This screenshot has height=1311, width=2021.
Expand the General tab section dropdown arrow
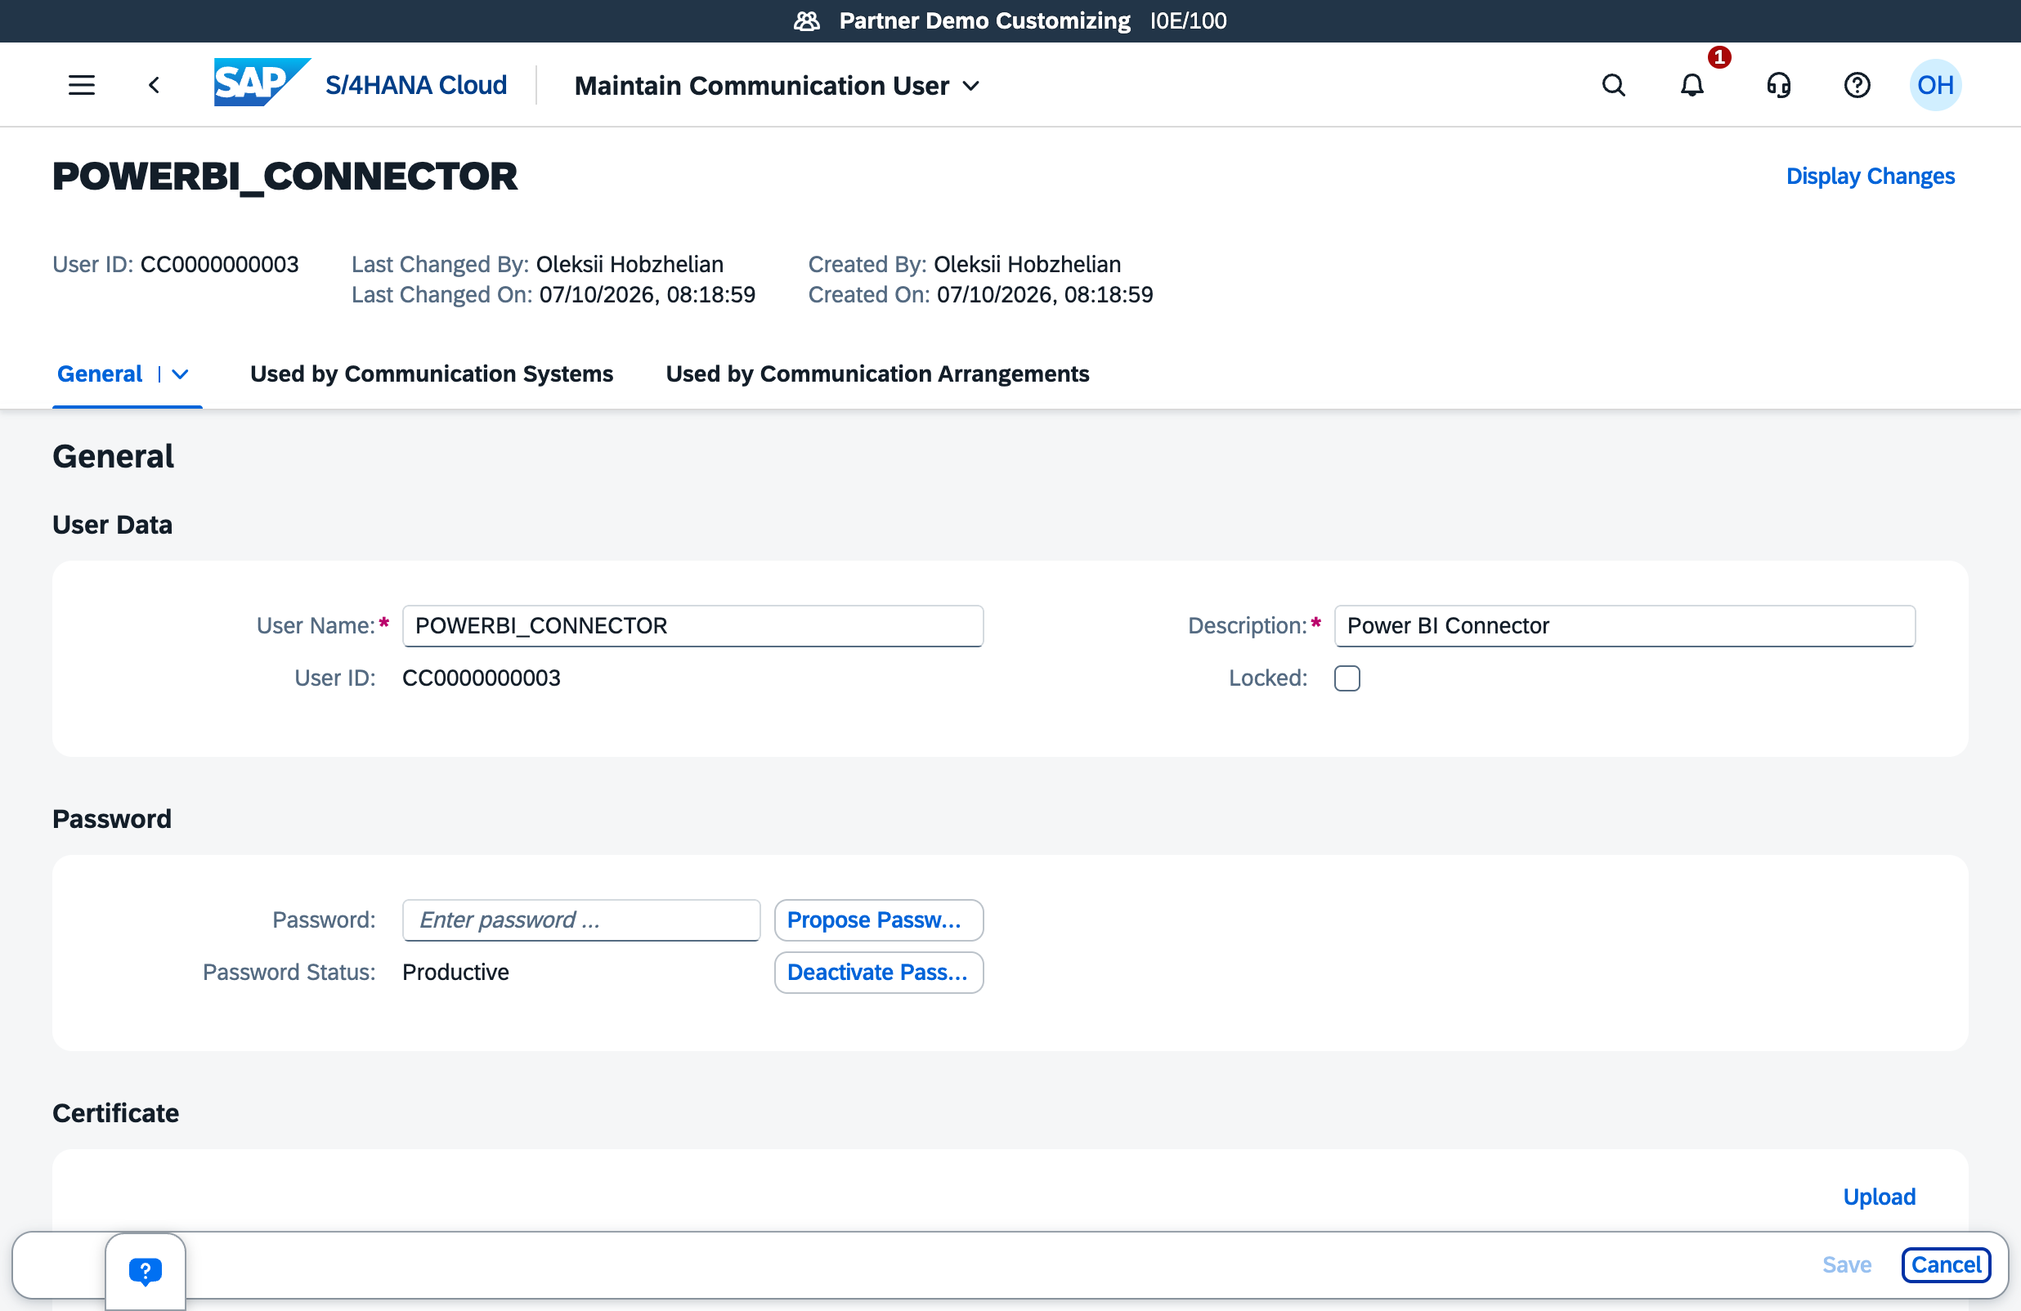[x=180, y=374]
